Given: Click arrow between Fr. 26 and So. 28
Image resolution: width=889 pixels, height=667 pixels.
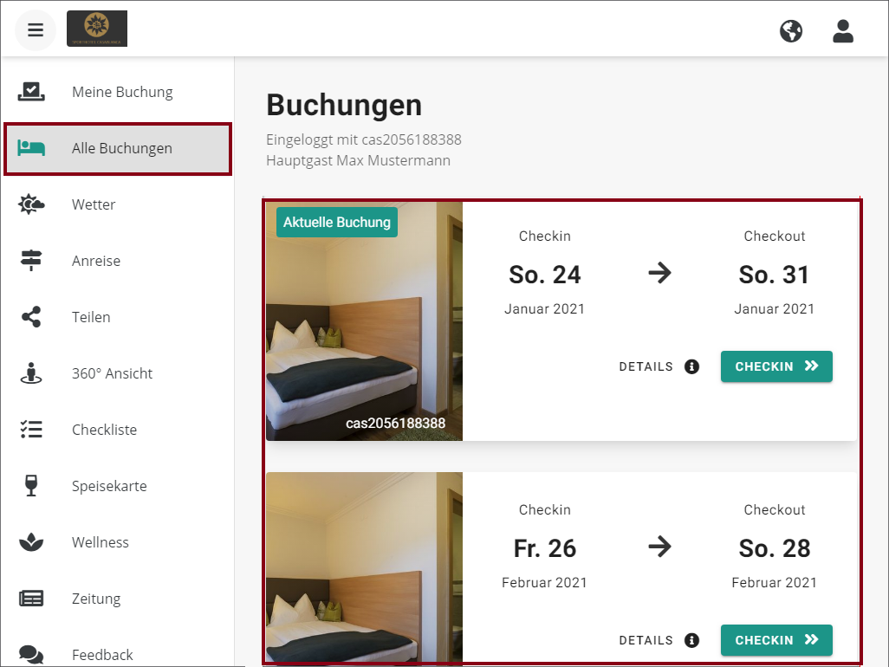Looking at the screenshot, I should pos(659,547).
